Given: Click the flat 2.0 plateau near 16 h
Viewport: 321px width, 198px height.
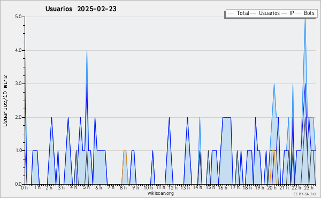Looking at the screenshot, I should click(227, 117).
